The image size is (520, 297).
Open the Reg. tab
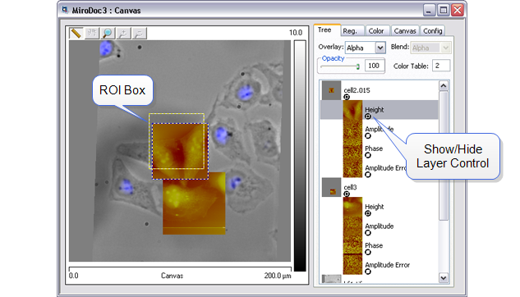350,31
